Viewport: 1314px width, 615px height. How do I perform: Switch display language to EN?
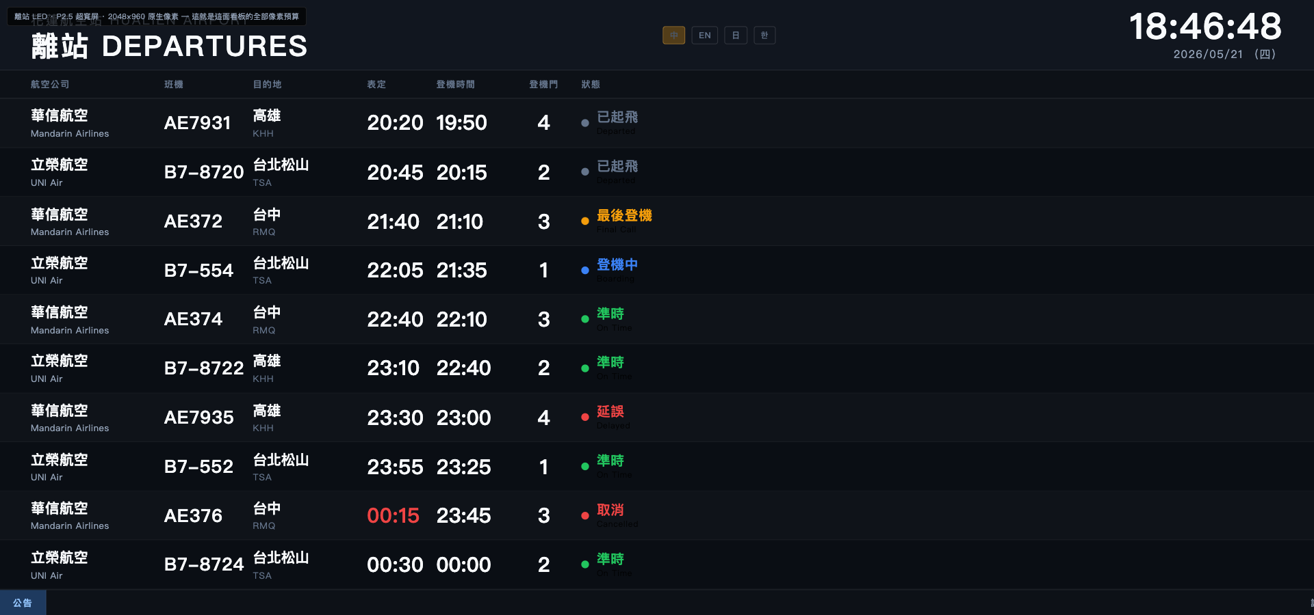[x=704, y=36]
